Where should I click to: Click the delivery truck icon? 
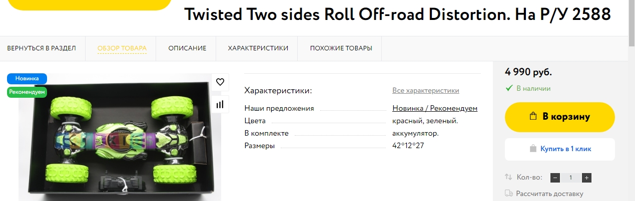point(508,194)
